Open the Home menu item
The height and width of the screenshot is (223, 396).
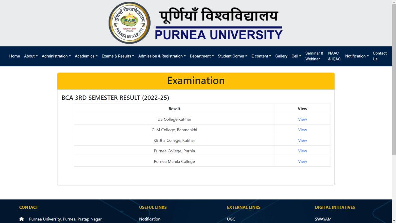(x=15, y=56)
